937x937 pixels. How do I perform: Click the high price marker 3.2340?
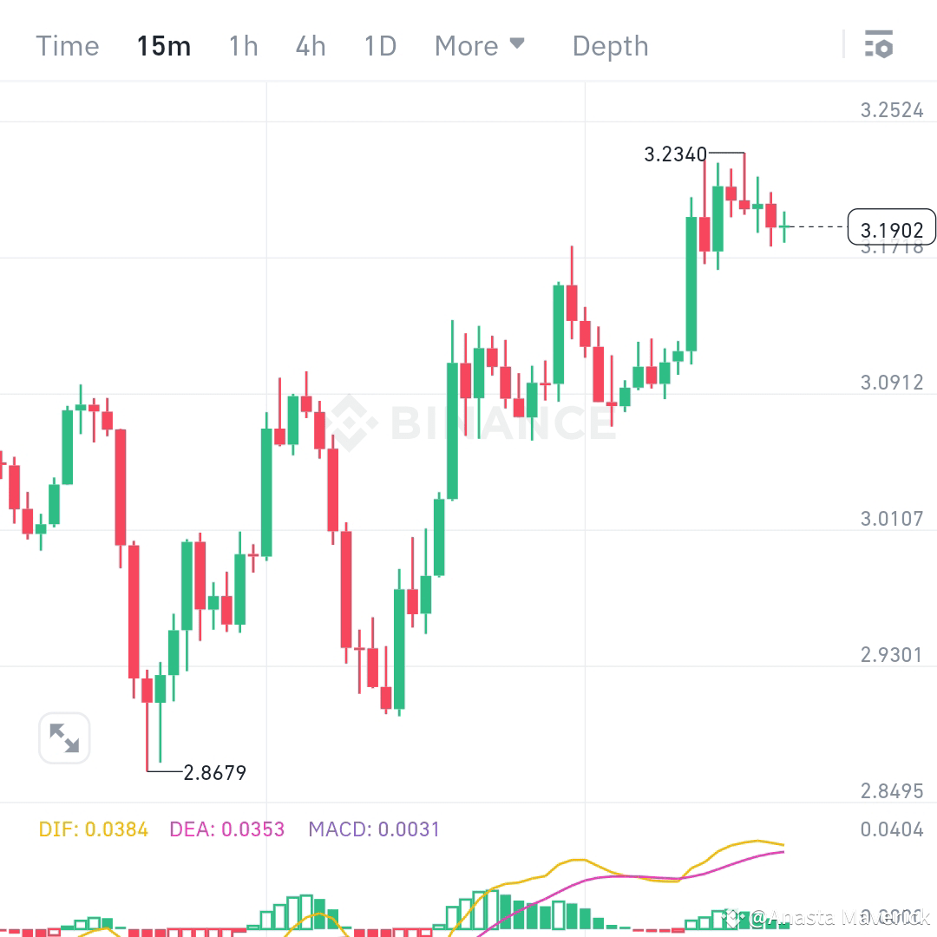(x=674, y=154)
